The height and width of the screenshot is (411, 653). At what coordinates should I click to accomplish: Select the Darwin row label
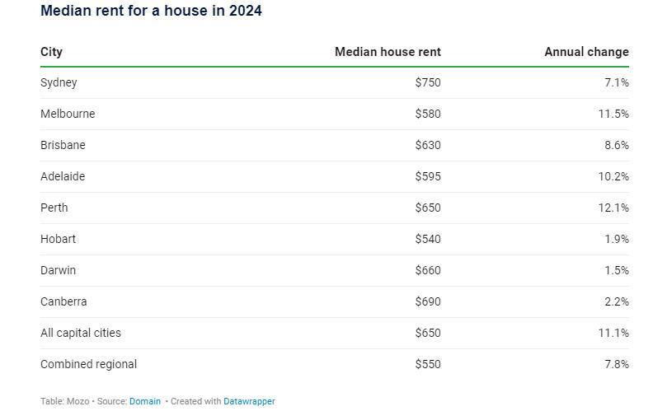pos(58,270)
